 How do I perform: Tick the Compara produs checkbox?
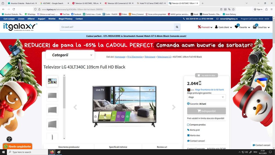pos(188,125)
